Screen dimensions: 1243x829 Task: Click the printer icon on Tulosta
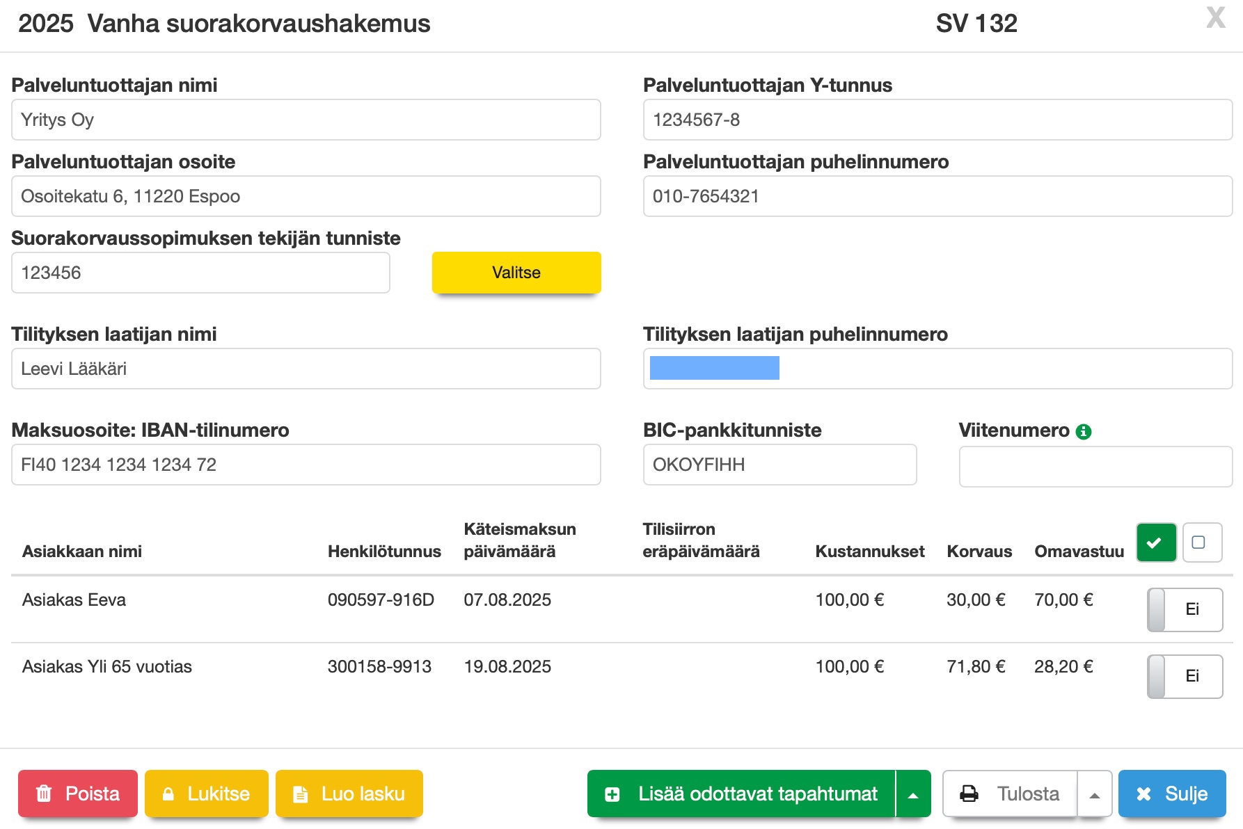[x=969, y=794]
